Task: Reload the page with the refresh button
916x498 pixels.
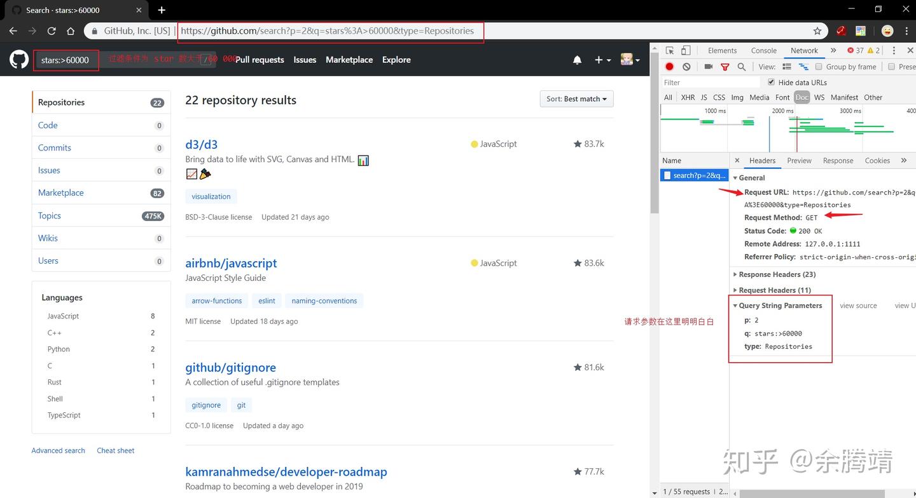Action: point(52,30)
